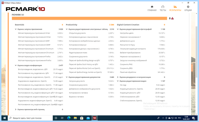This screenshot has width=199, height=122.
Task: Select the row Пересчёт файла Energy market на OpenCL
Action: (x=92, y=72)
